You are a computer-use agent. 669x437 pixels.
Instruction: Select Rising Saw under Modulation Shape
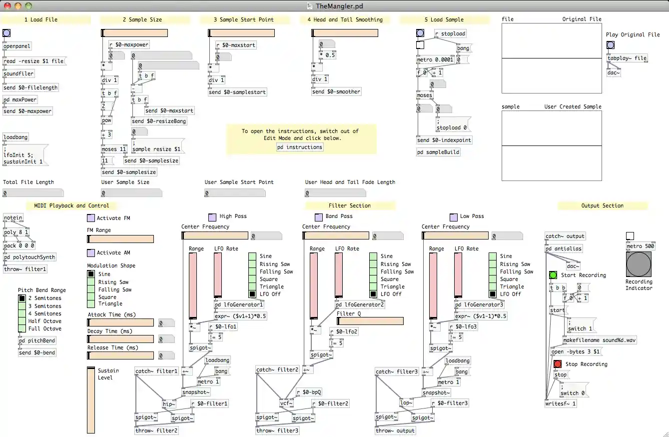click(91, 282)
